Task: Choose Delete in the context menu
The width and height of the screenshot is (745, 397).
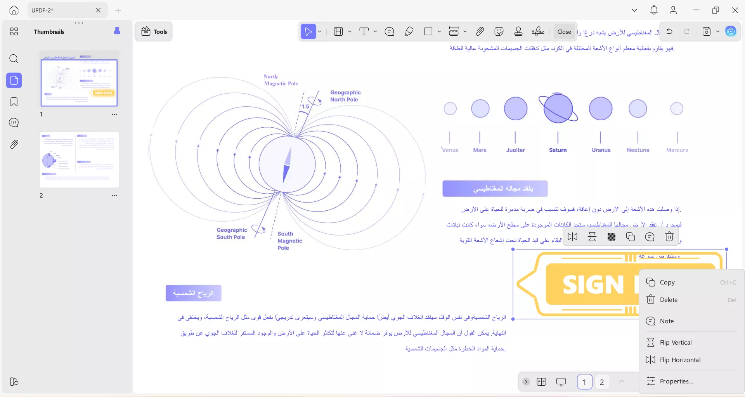Action: click(691, 300)
